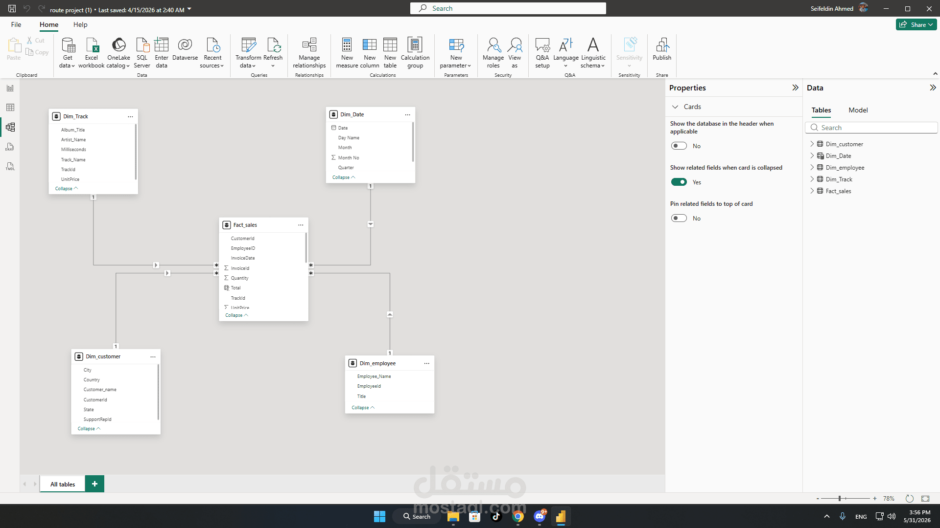Switch to Table view in sidebar
The image size is (940, 528).
10,108
